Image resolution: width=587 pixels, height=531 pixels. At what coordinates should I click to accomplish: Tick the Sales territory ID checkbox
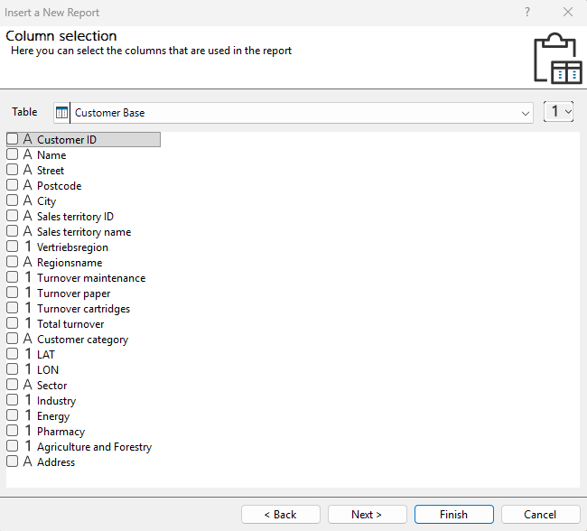coord(12,216)
